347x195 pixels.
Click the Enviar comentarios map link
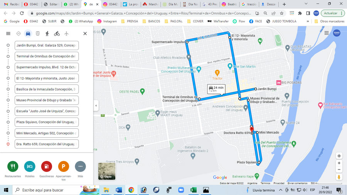point(298,183)
